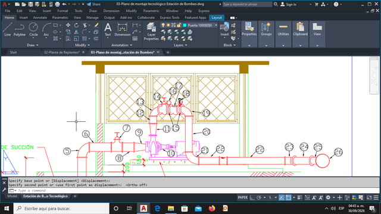Switch to the Express Tools ribbon tab
Screen dimensions: 381x214
(x=169, y=17)
